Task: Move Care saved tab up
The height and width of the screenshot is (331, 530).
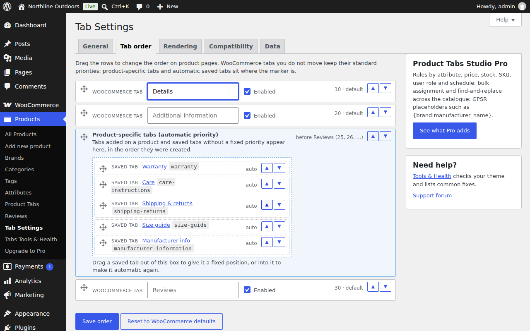Action: 267,184
